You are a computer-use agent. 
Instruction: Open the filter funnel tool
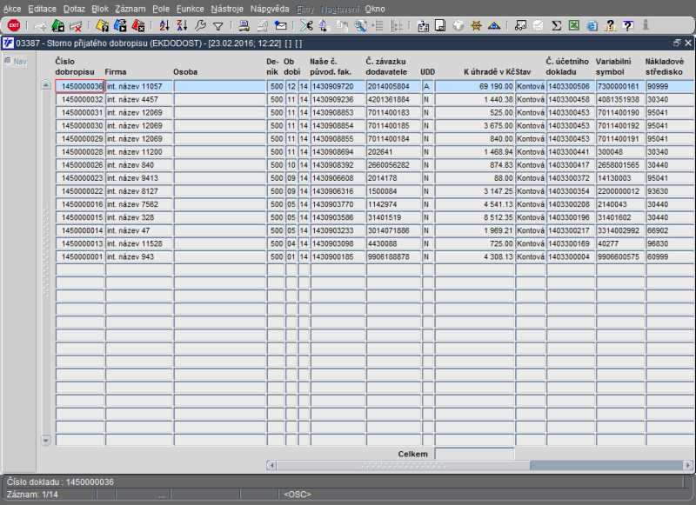coord(218,27)
